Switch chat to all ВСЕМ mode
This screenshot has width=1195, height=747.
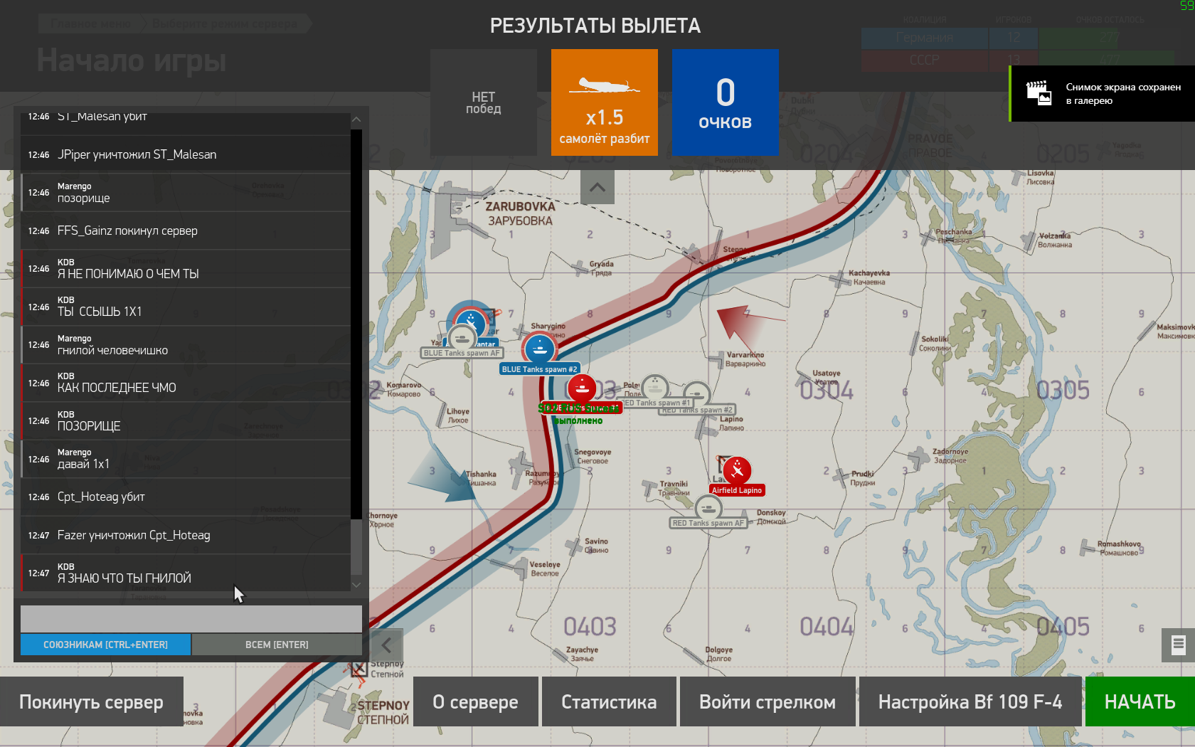click(277, 645)
